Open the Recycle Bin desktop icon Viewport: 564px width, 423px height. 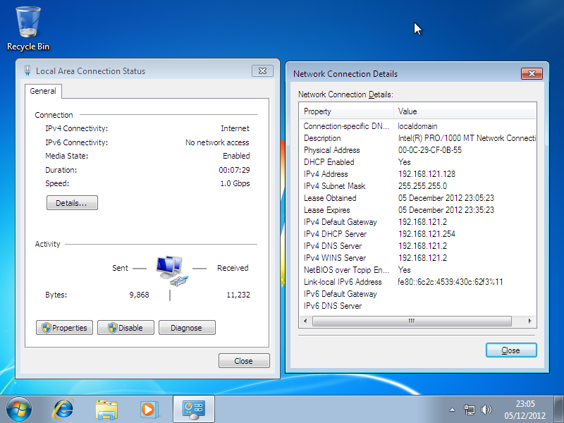click(x=28, y=28)
